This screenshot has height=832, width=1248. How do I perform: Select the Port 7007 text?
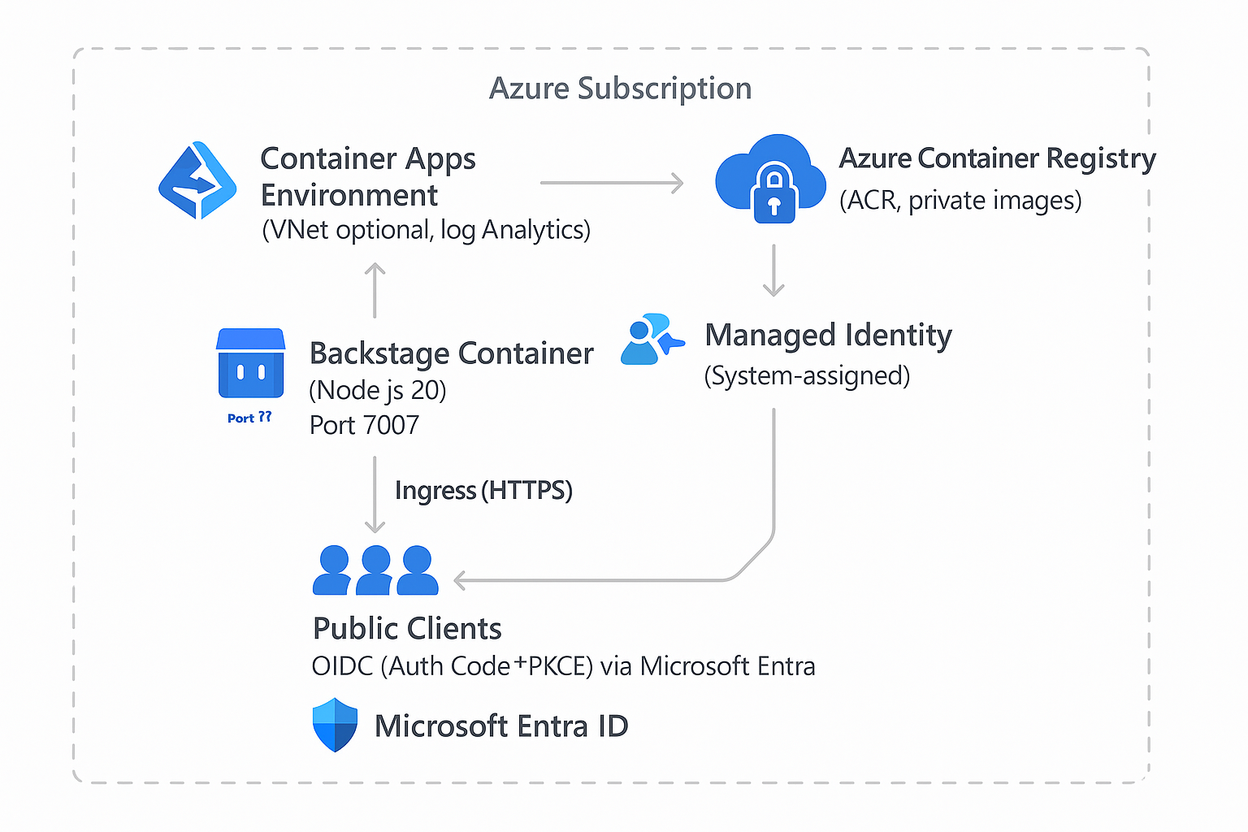pyautogui.click(x=364, y=424)
